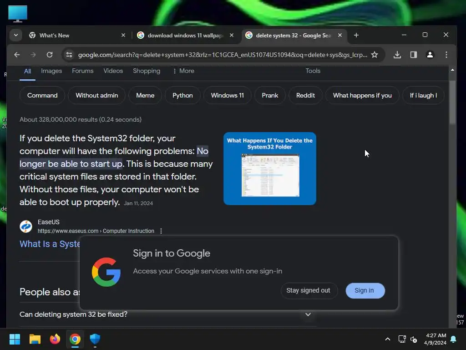Click the EaseUS site favicon

(26, 226)
